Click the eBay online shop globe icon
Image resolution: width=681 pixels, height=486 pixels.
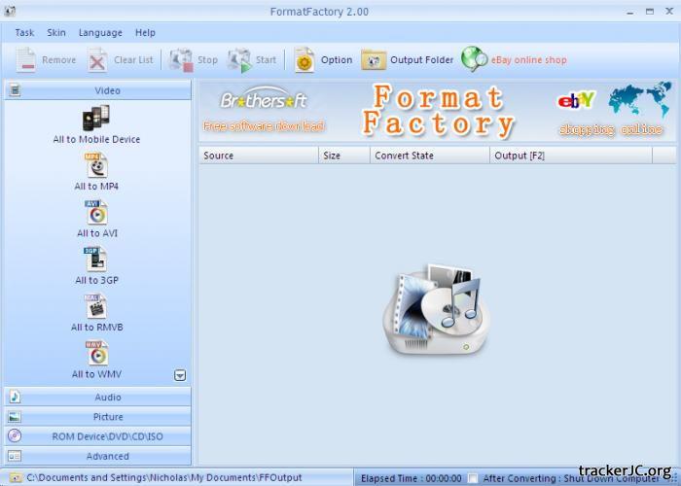(x=474, y=60)
